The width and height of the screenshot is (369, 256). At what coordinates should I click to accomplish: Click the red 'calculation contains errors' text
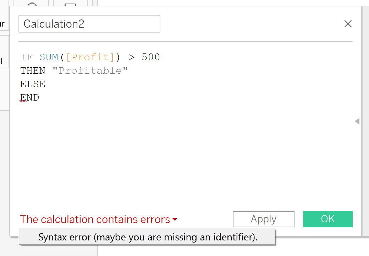pyautogui.click(x=95, y=220)
